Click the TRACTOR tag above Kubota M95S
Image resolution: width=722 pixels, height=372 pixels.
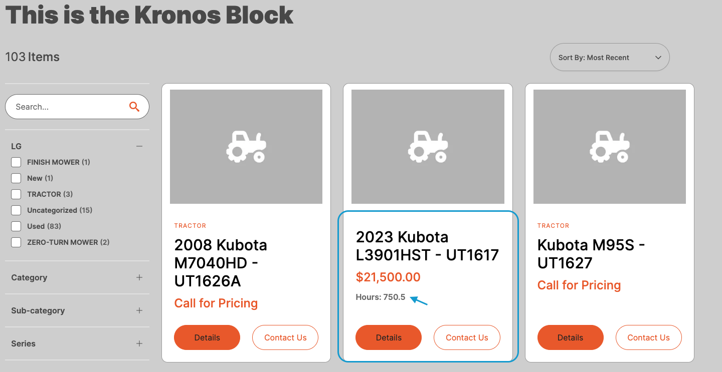point(553,226)
